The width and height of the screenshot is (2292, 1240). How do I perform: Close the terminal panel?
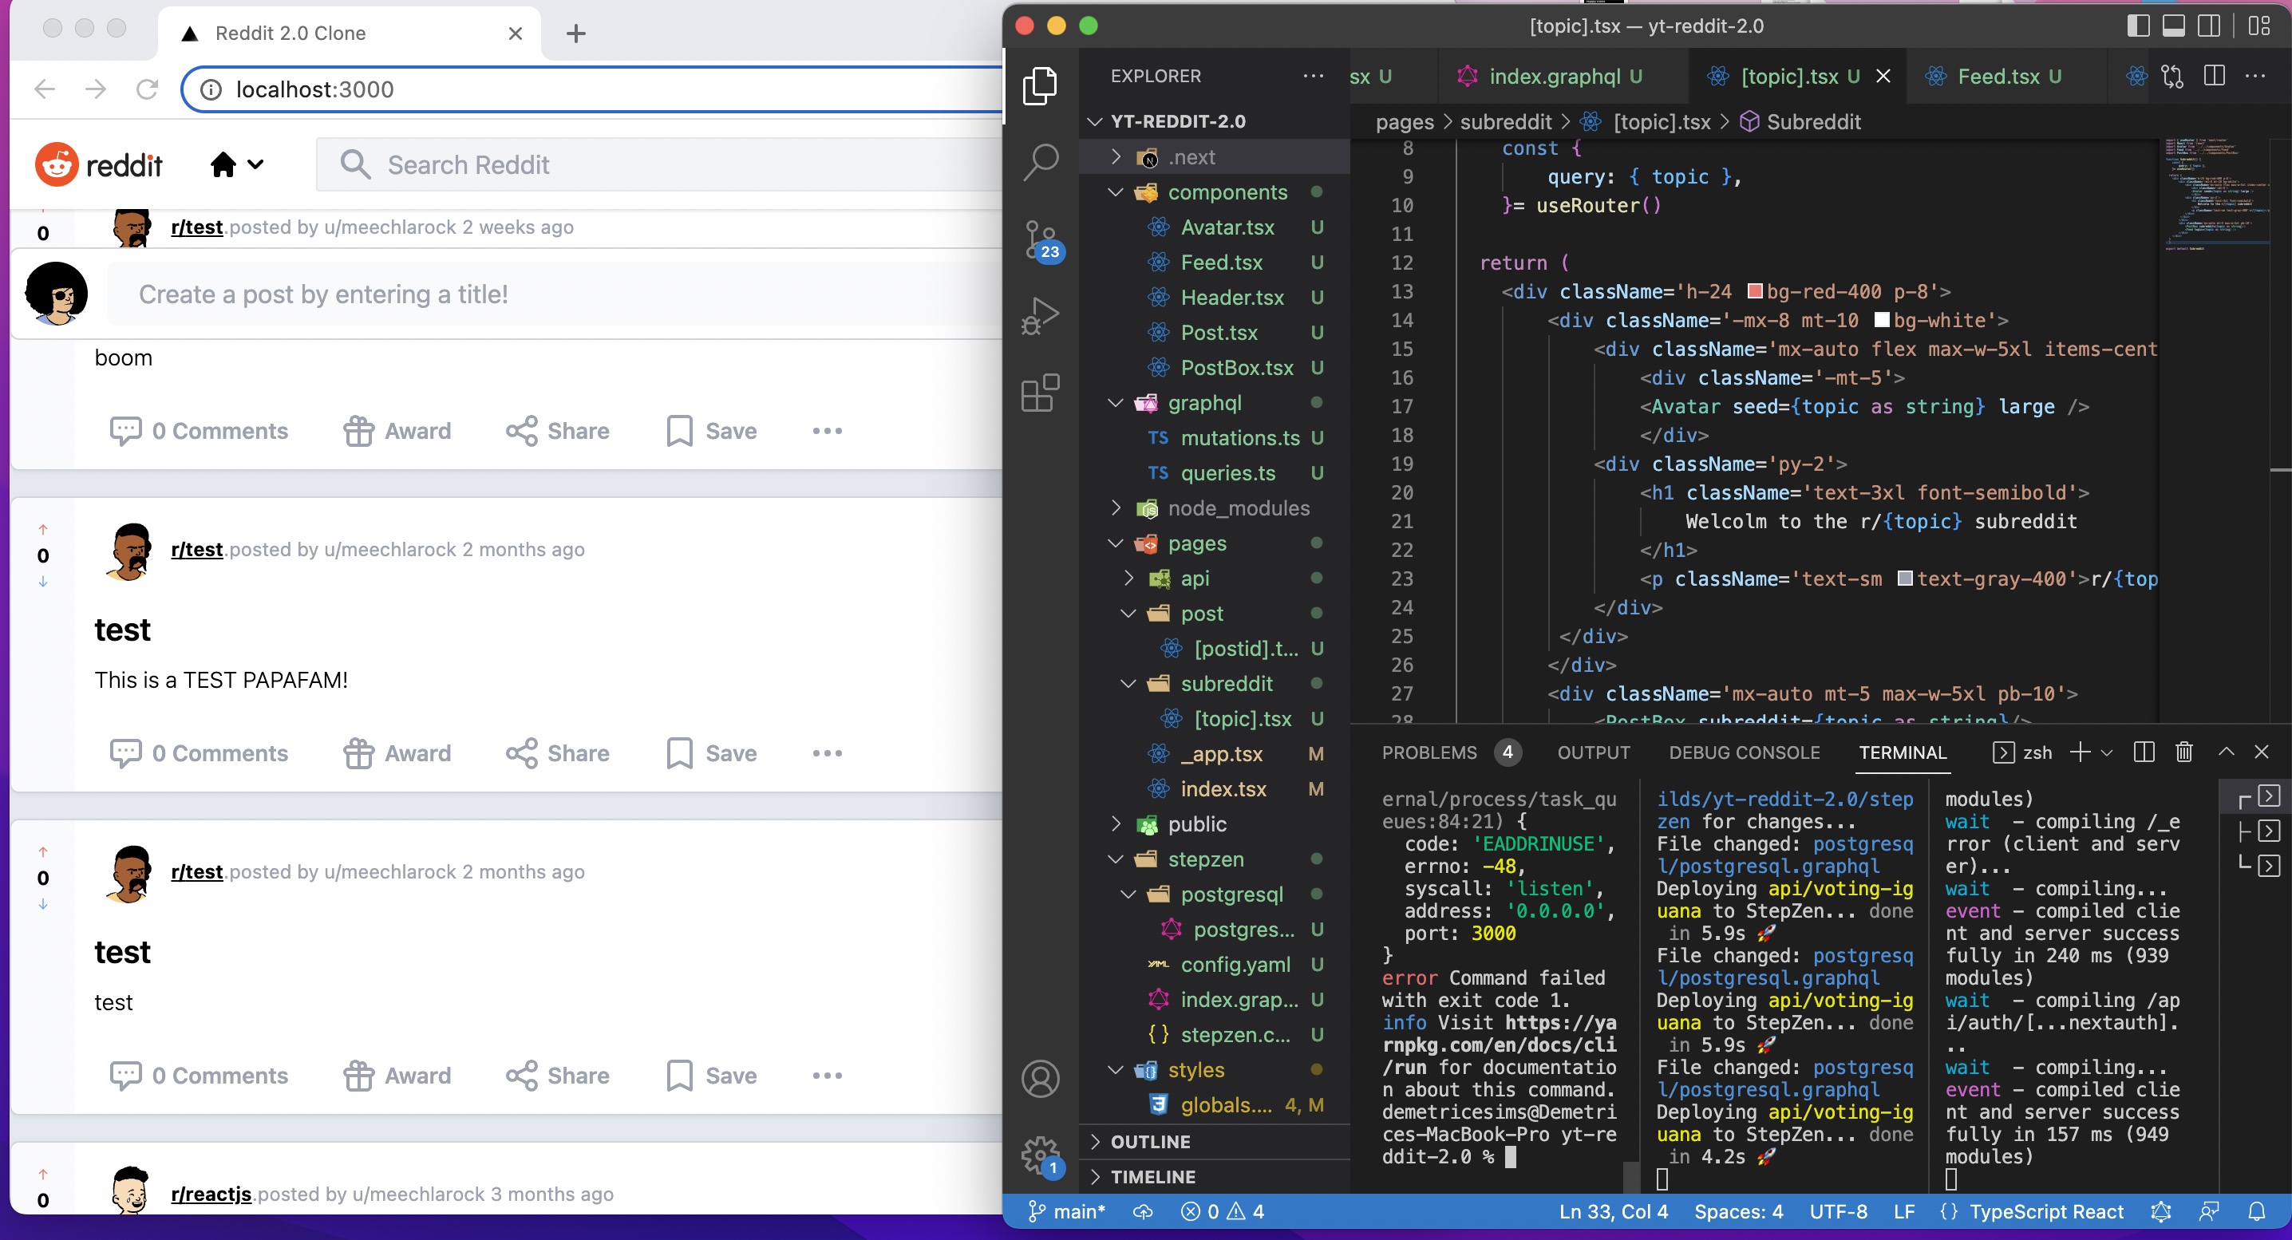tap(2261, 752)
